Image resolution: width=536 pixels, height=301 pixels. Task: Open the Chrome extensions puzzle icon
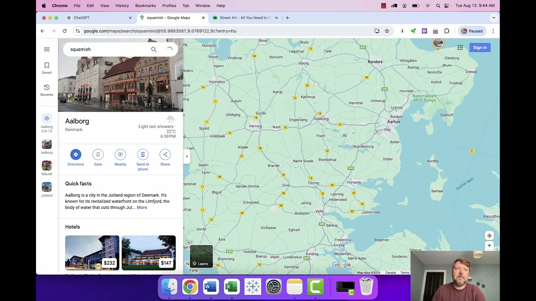(x=446, y=31)
